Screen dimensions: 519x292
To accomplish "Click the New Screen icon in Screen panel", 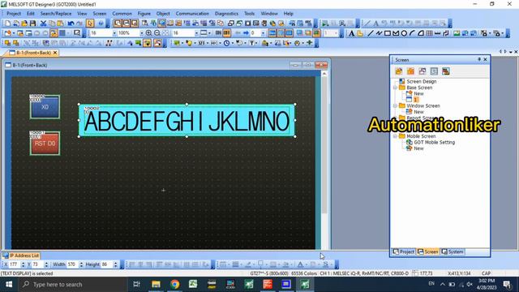I will (x=398, y=71).
